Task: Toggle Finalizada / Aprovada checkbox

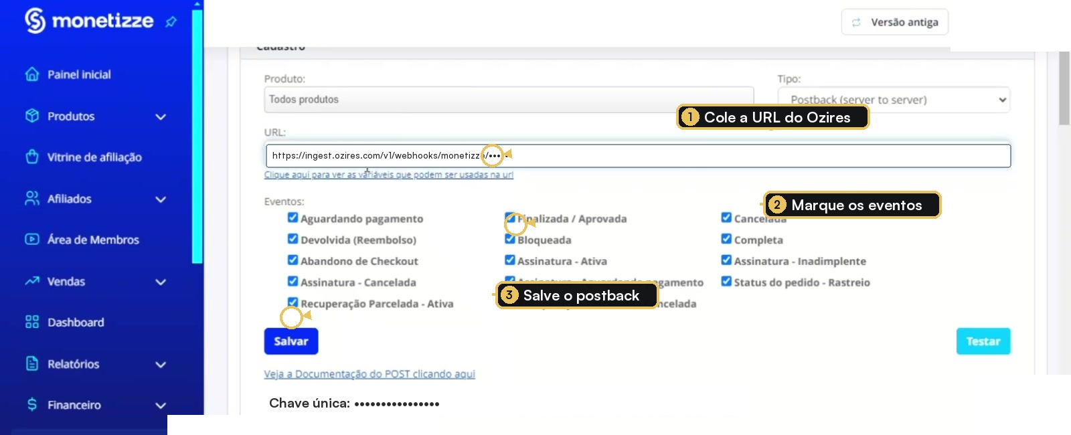Action: (x=509, y=217)
